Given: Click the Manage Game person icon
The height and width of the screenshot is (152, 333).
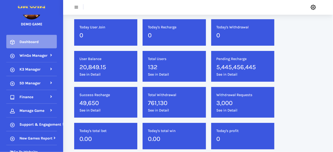Looking at the screenshot, I should pyautogui.click(x=12, y=111).
